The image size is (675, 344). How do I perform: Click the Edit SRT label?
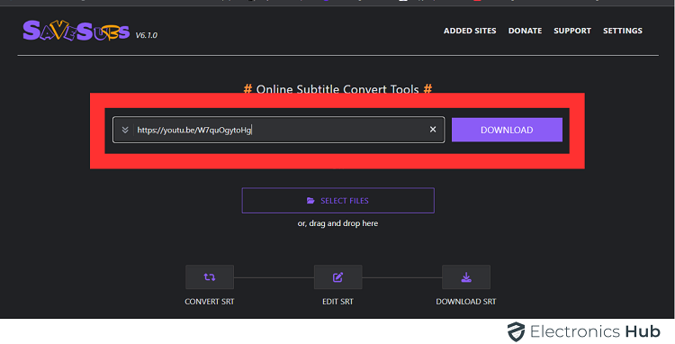[337, 302]
